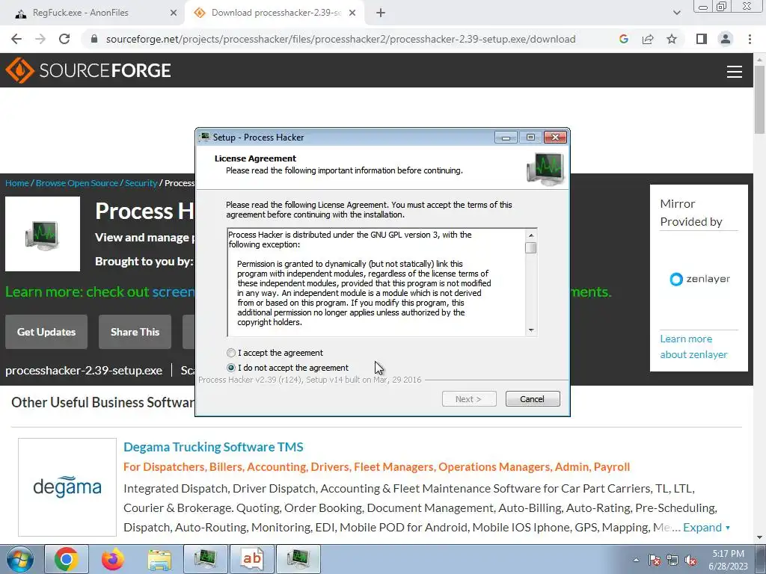Image resolution: width=766 pixels, height=574 pixels.
Task: Close the AnonFiles browser tab
Action: click(x=173, y=13)
